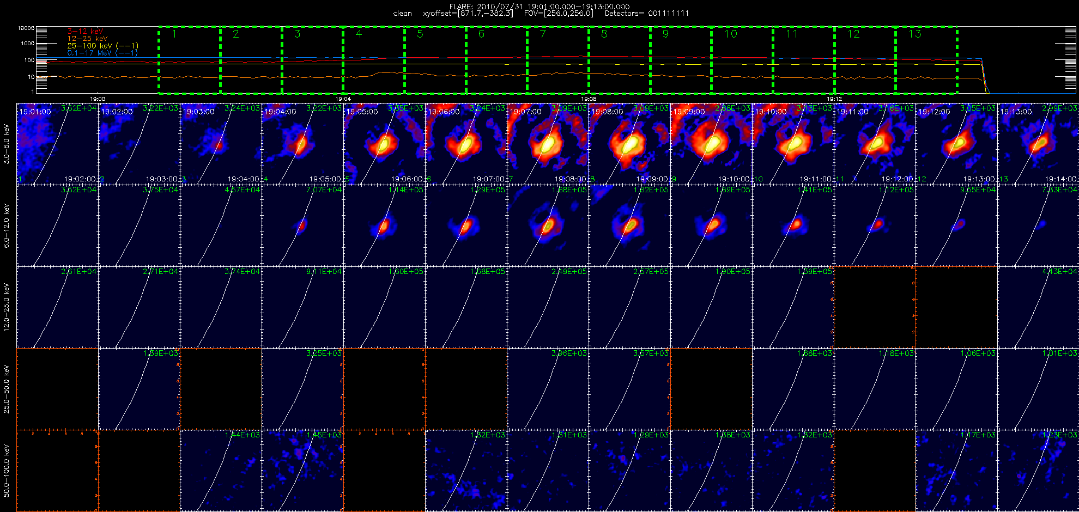
Task: Open the 6-12 keV image labeled 1.68E+05
Action: [548, 225]
